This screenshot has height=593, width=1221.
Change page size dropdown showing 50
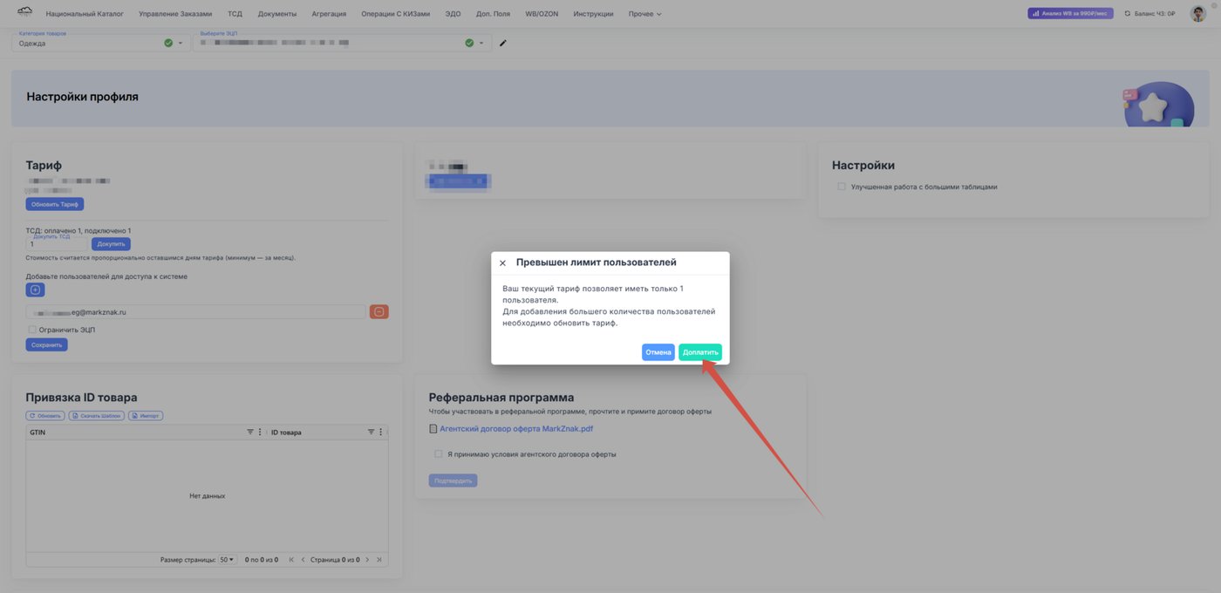pos(227,559)
